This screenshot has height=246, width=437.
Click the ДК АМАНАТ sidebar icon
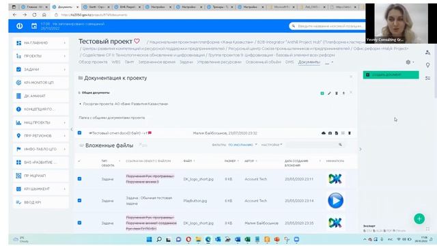point(18,96)
